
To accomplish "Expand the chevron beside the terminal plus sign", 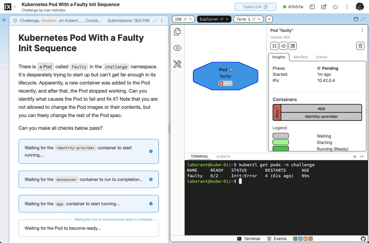I will (x=362, y=156).
